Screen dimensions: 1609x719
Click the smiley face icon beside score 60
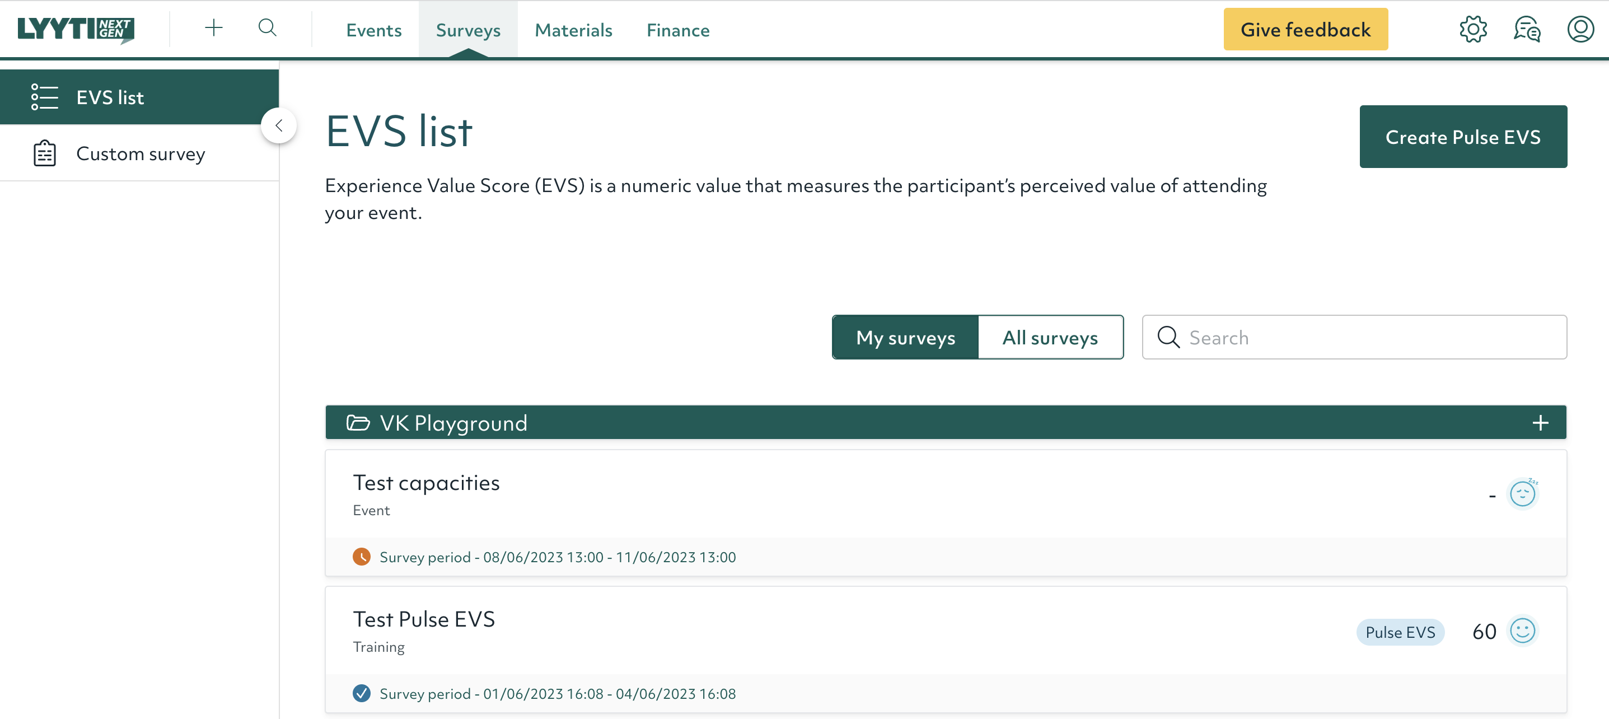(1522, 631)
